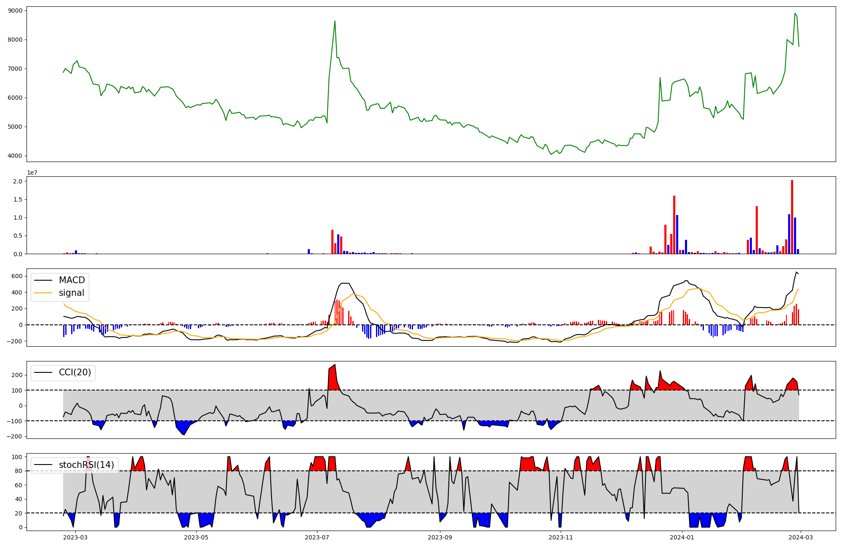This screenshot has height=547, width=842.
Task: Click the tallest red volume bar
Action: click(x=792, y=217)
